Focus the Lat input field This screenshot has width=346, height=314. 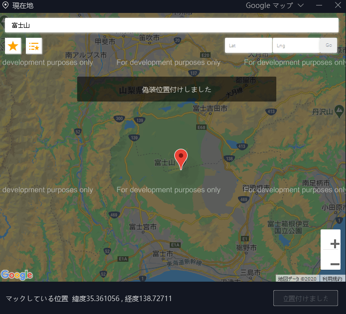pyautogui.click(x=248, y=45)
